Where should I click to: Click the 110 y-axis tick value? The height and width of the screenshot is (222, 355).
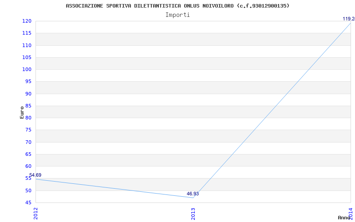click(x=27, y=45)
